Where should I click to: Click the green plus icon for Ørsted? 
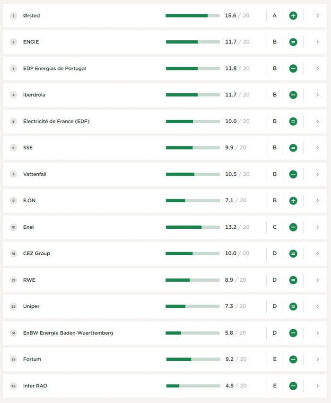tap(293, 16)
